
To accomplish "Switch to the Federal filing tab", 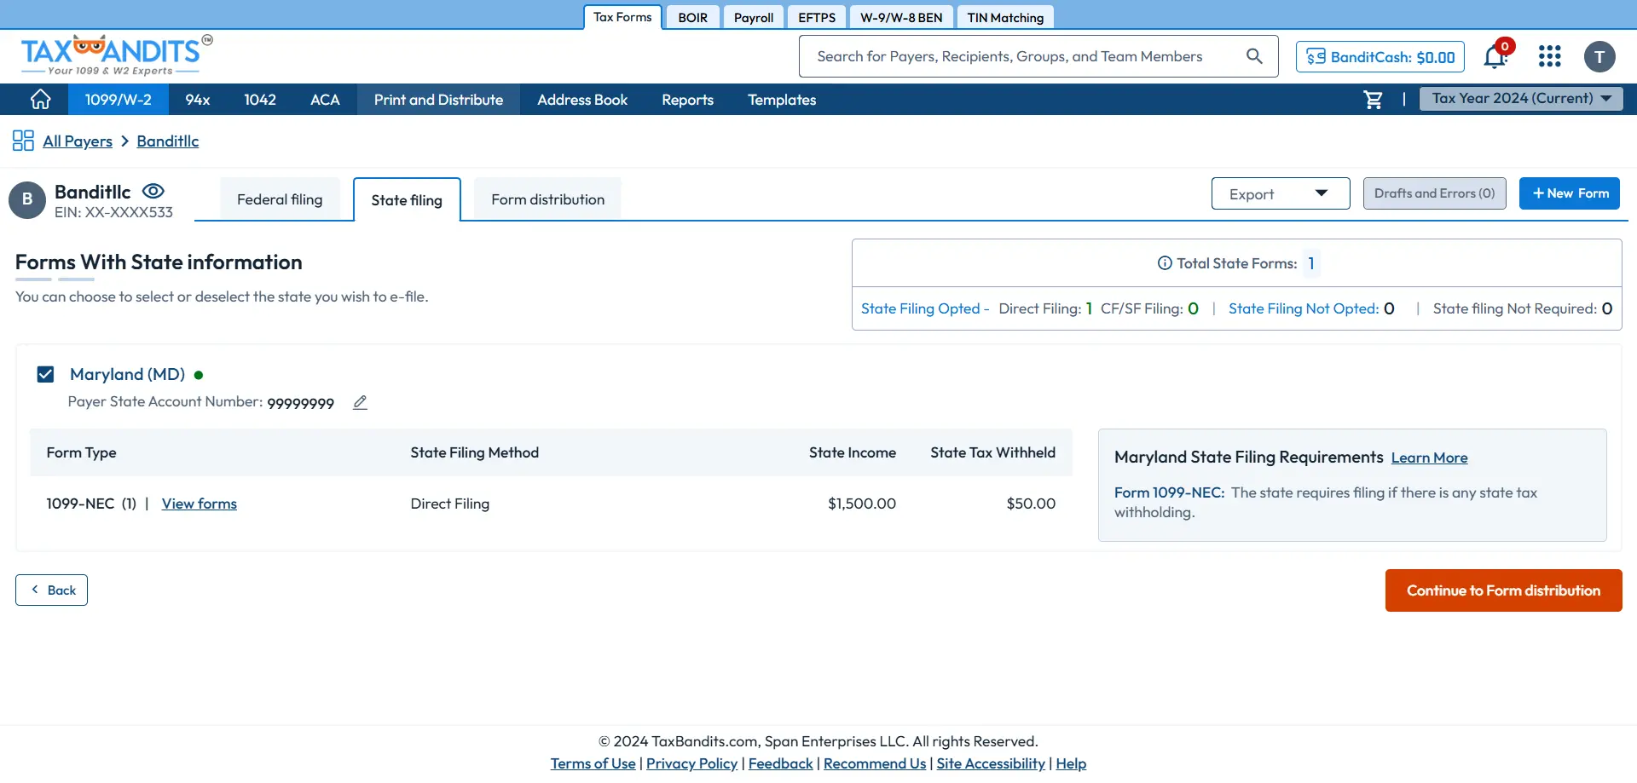I will (x=280, y=199).
